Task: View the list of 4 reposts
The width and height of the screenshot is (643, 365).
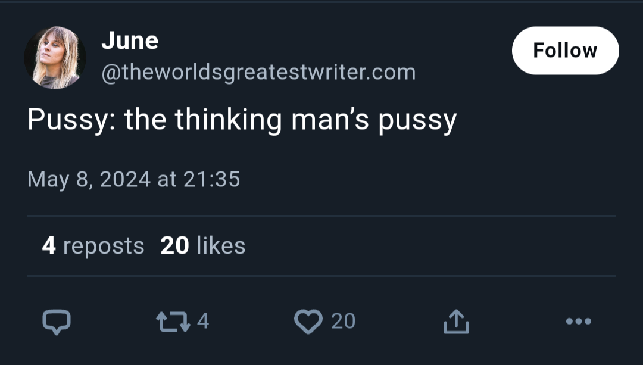Action: pos(93,246)
